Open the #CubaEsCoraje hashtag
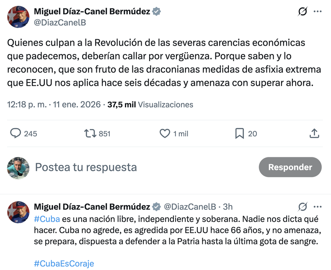Screen dimensions: 331x270 [x=64, y=263]
